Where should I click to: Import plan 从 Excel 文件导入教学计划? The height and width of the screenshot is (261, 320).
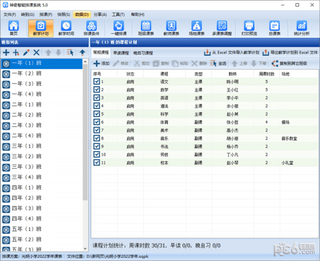pyautogui.click(x=231, y=53)
